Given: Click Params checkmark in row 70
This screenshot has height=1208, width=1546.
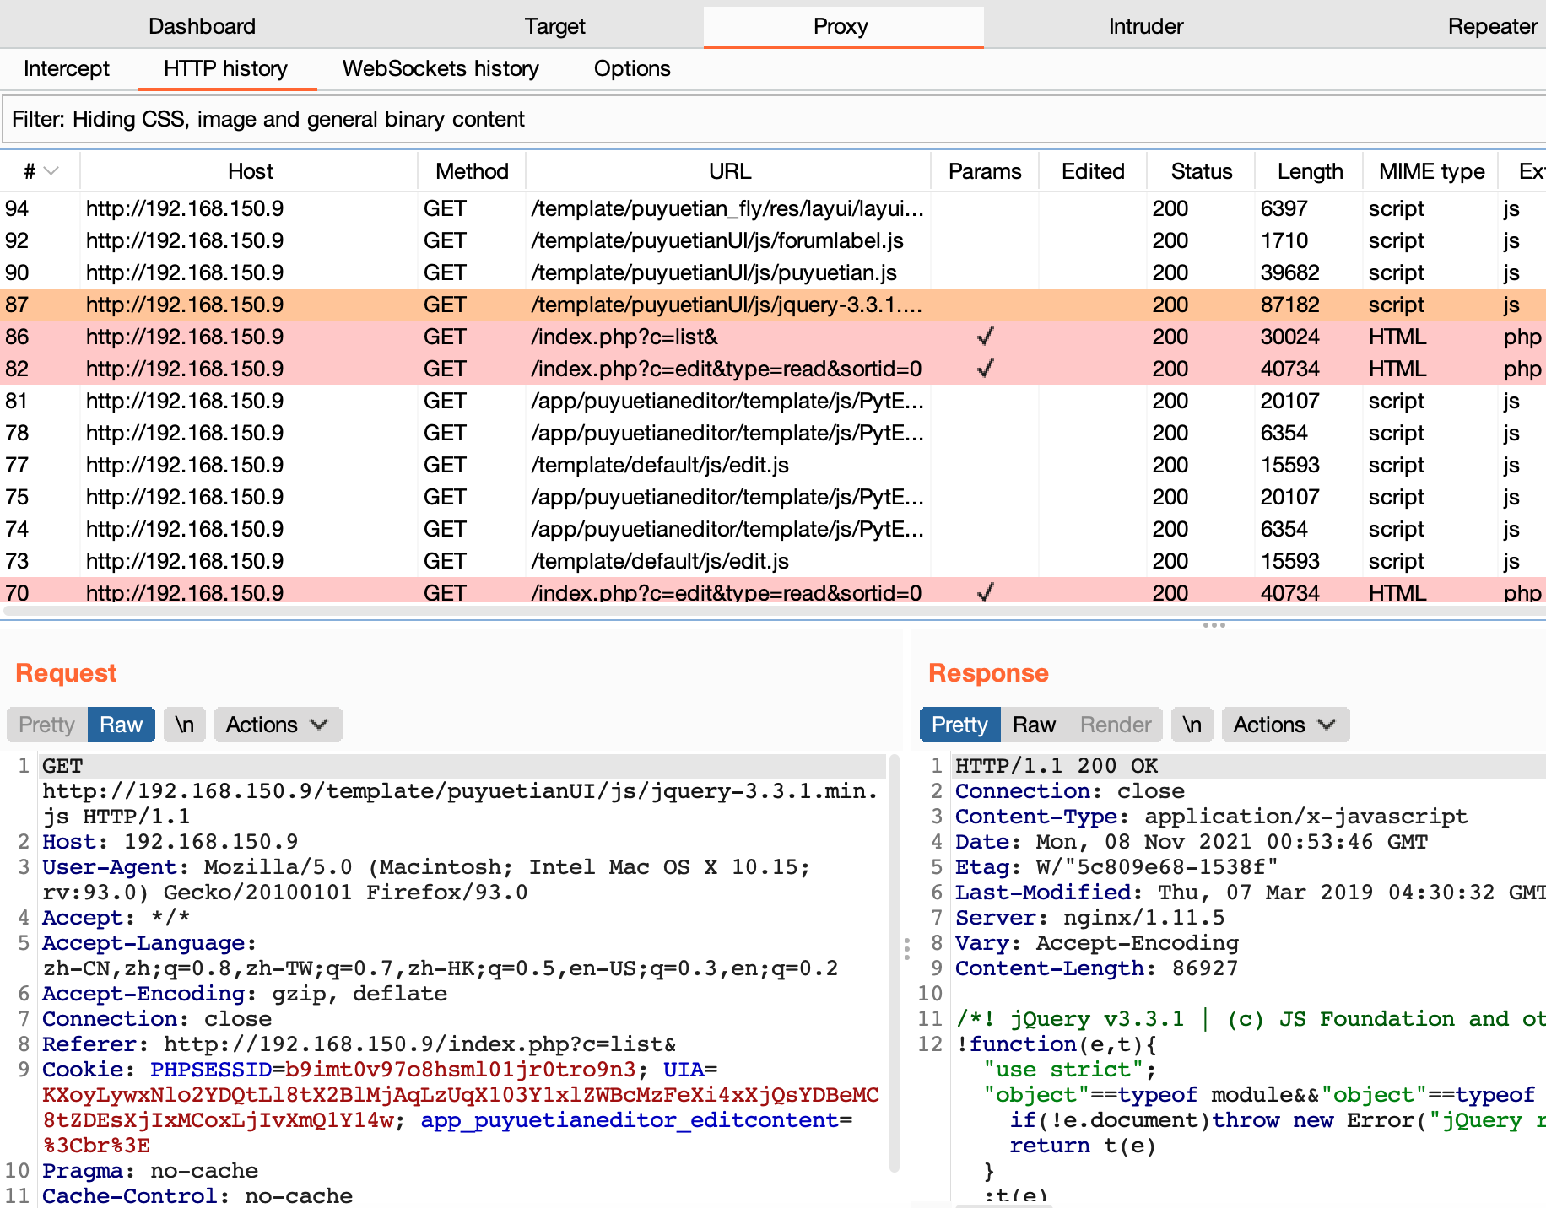Looking at the screenshot, I should click(x=985, y=592).
